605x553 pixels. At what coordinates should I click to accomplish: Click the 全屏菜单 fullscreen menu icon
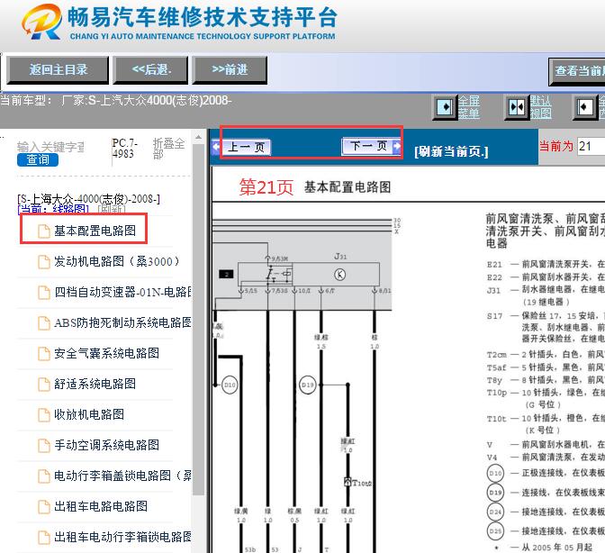(x=445, y=107)
